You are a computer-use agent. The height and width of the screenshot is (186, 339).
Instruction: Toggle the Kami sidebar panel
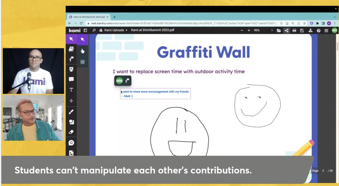pyautogui.click(x=85, y=30)
